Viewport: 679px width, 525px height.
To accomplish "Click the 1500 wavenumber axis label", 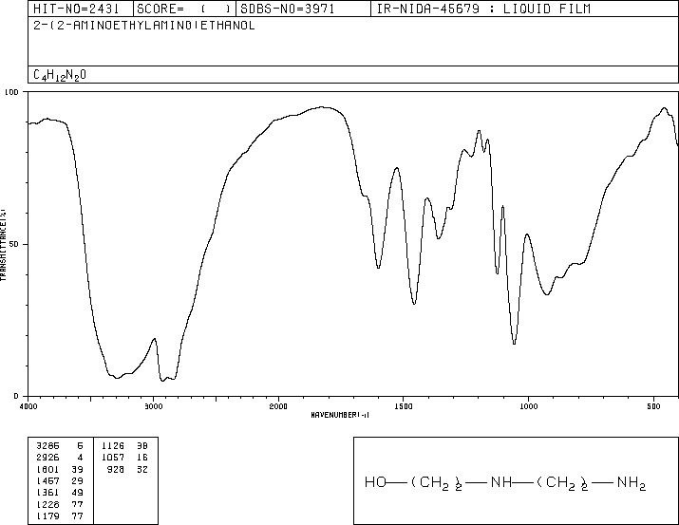I will click(x=404, y=406).
